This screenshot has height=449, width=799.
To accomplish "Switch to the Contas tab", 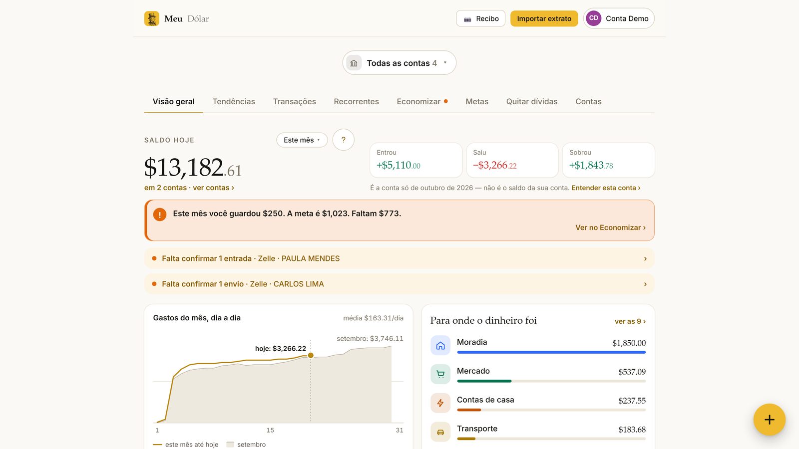I will click(x=588, y=101).
